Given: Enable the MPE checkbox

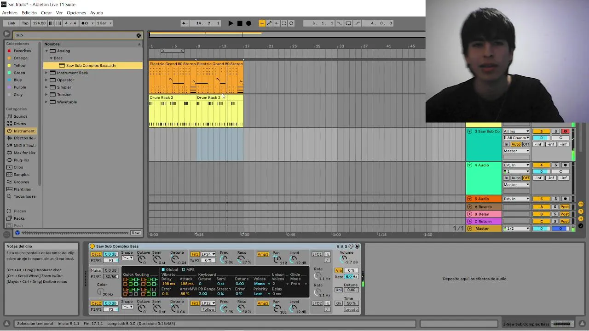Looking at the screenshot, I should point(184,270).
